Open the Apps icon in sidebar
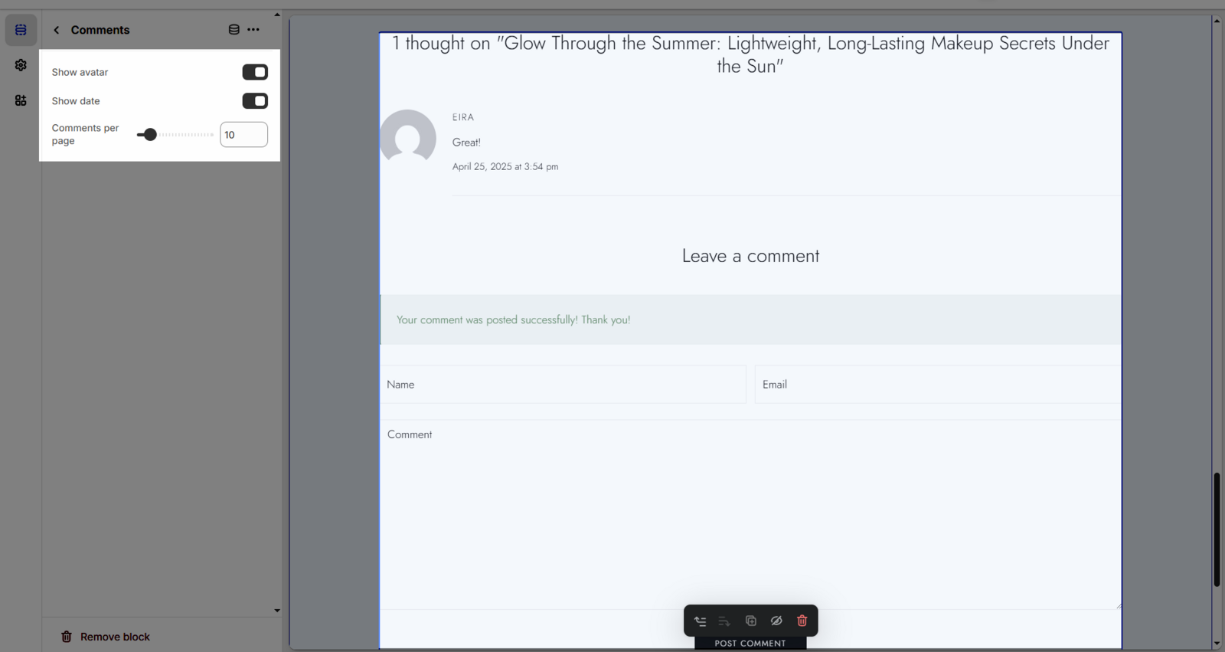This screenshot has height=652, width=1225. [21, 100]
